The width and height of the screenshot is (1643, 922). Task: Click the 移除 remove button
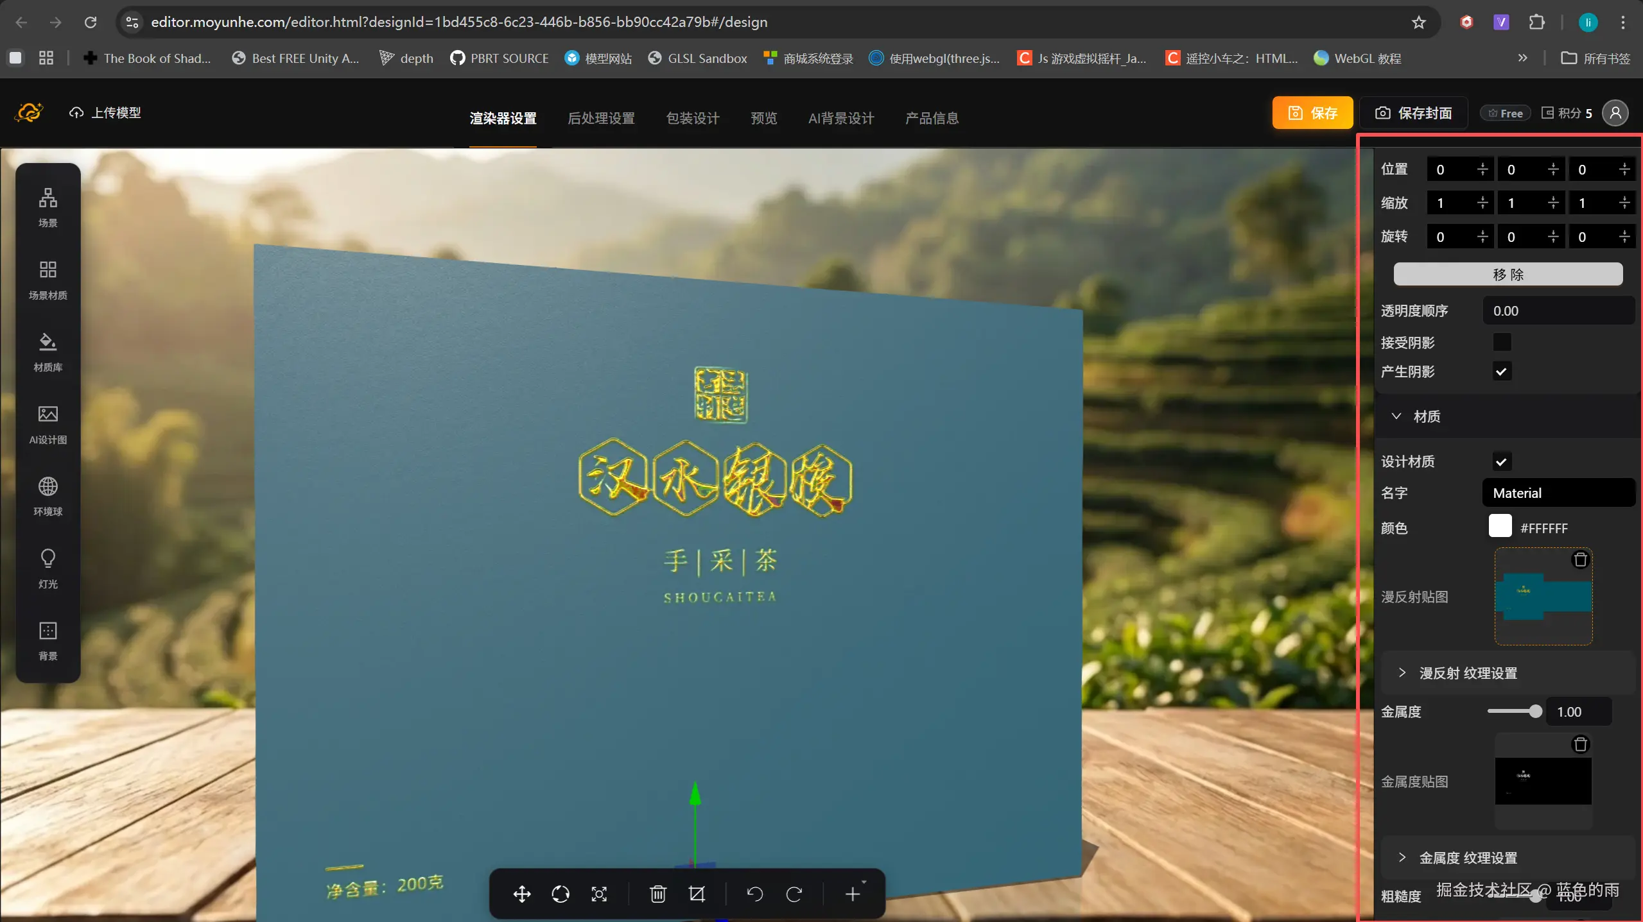pyautogui.click(x=1508, y=275)
